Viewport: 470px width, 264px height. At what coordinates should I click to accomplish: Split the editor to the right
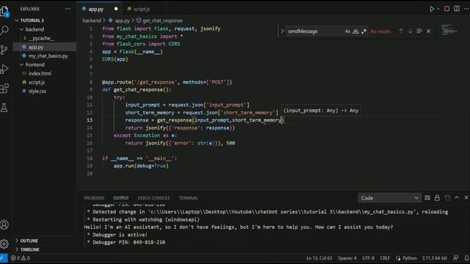(457, 9)
